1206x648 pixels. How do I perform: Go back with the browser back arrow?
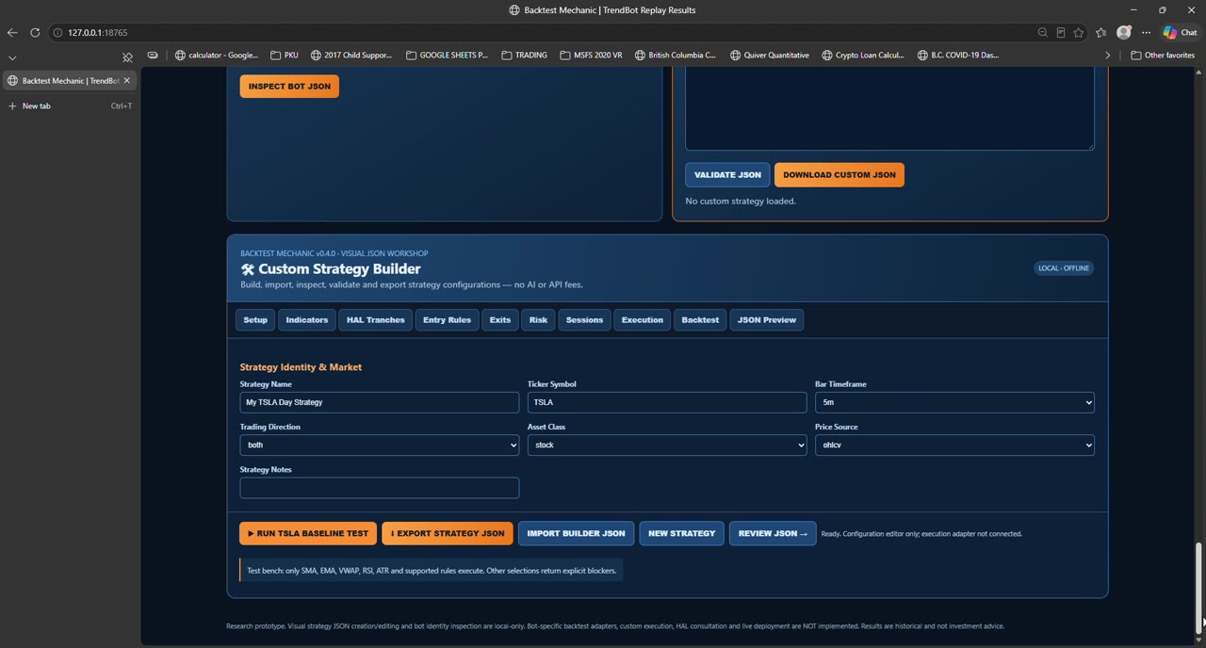click(12, 32)
